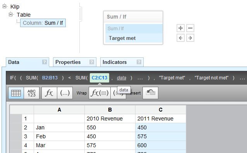Click Feb's 2010 Revenue value 450
Screen dimensions: 247x153
[110, 136]
